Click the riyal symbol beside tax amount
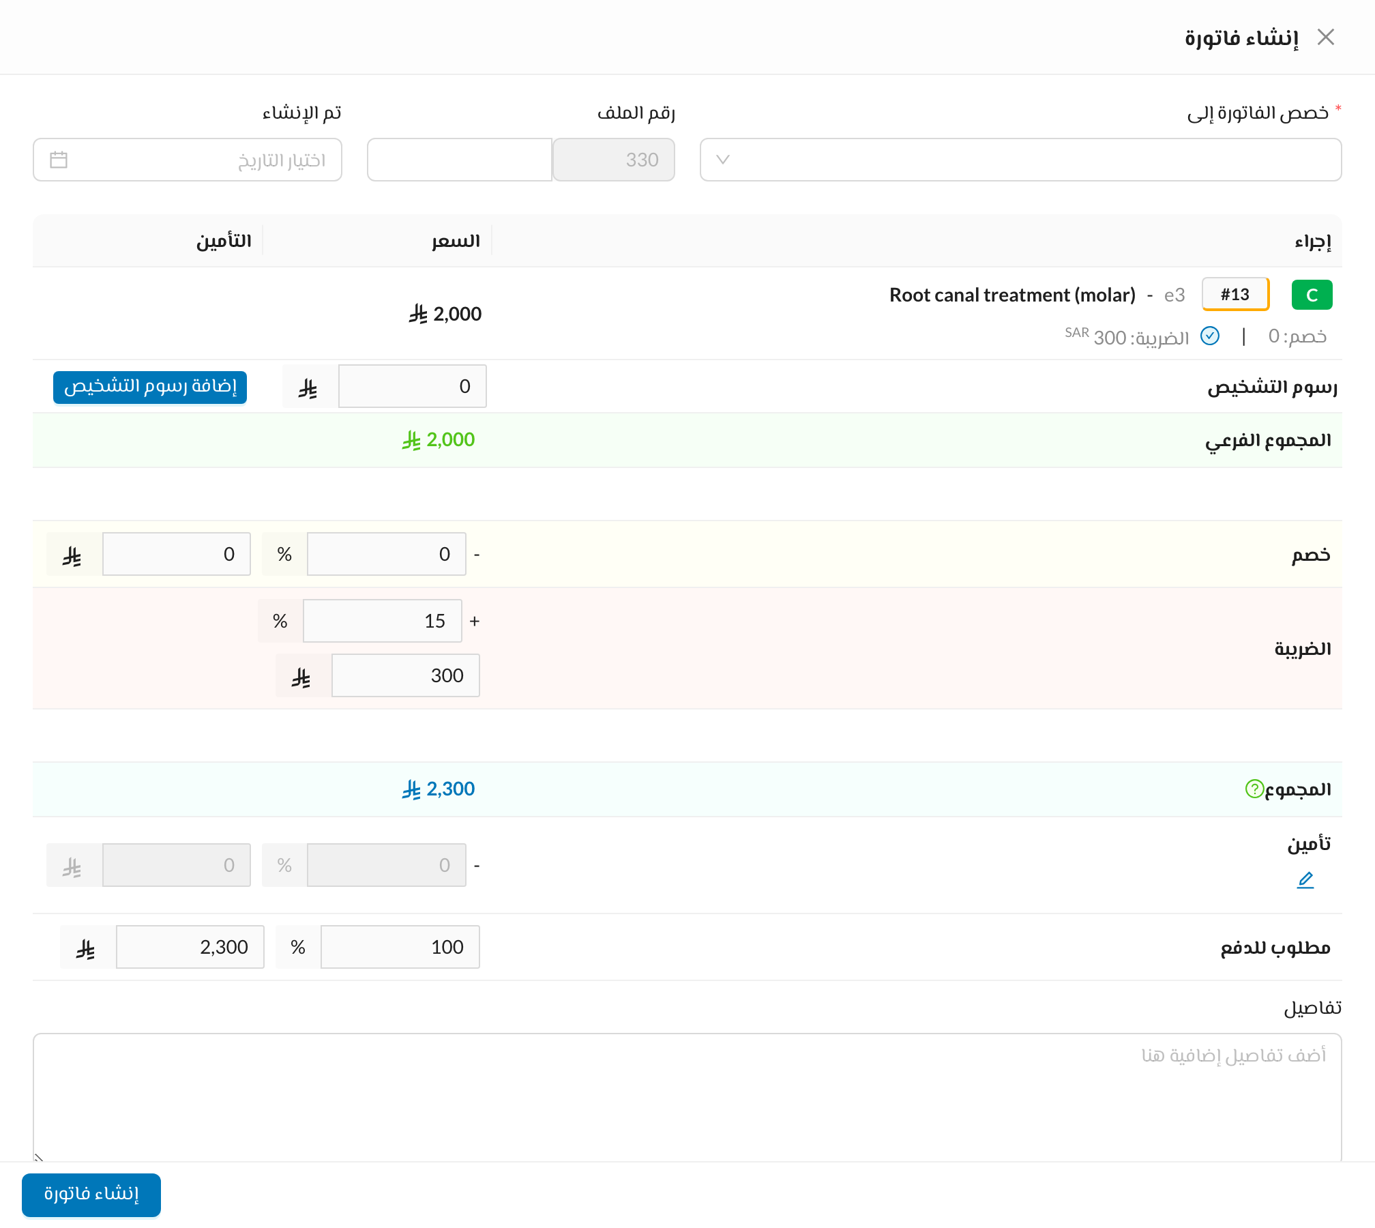 (301, 677)
